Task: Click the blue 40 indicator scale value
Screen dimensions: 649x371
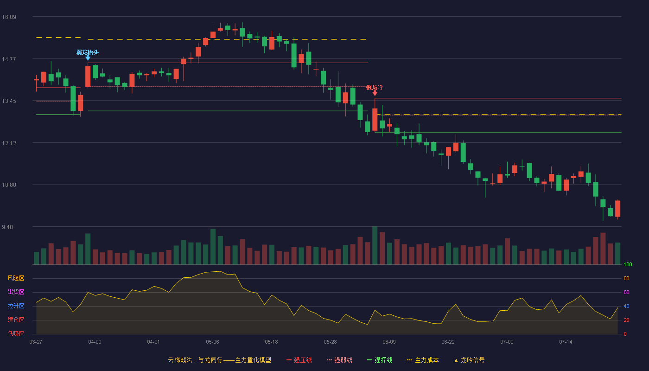Action: pos(626,306)
